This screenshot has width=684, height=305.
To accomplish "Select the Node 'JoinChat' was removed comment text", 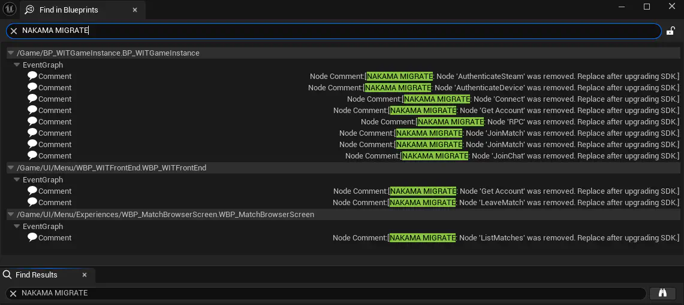I will click(x=513, y=155).
